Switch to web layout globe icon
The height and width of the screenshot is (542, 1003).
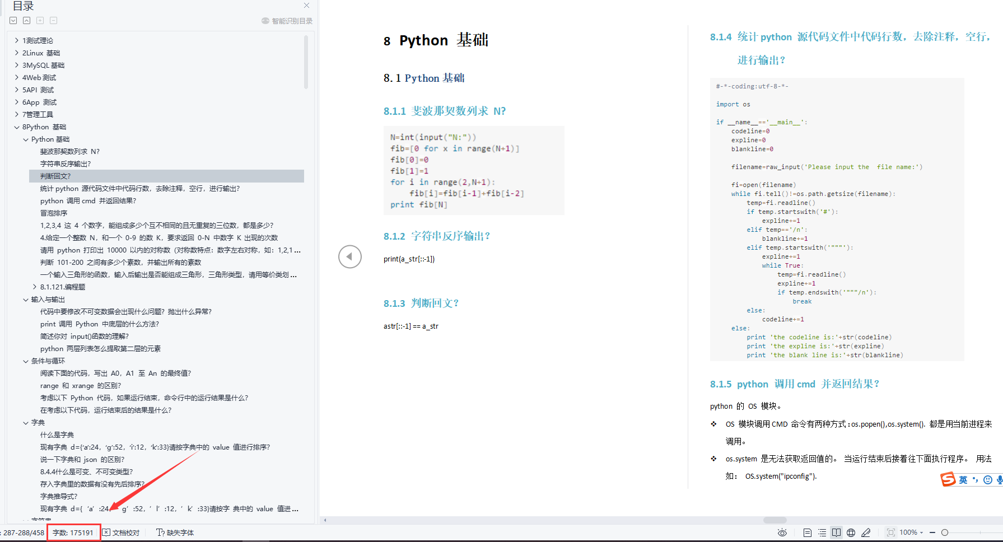pos(851,532)
